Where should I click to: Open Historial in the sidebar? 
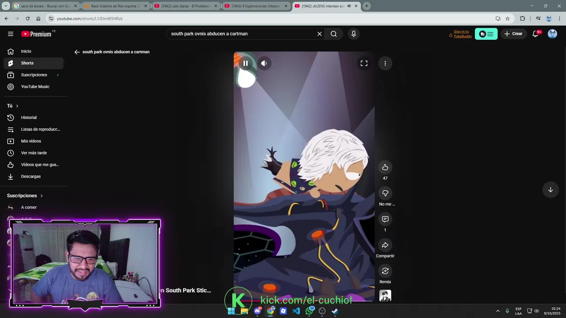point(34,118)
